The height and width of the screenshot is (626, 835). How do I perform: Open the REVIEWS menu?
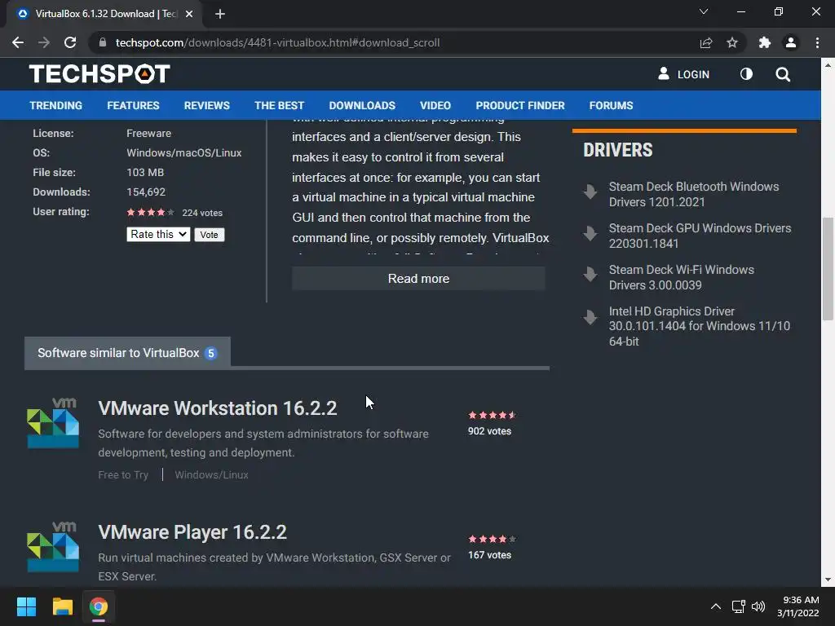[x=206, y=105]
